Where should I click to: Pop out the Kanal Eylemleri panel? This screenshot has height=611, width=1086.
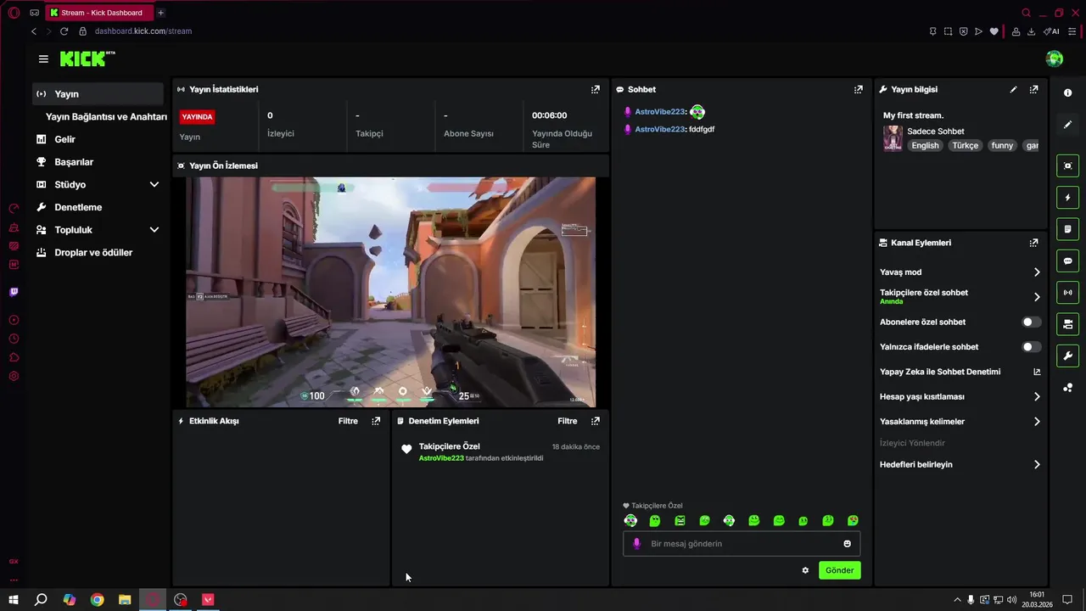(x=1033, y=243)
